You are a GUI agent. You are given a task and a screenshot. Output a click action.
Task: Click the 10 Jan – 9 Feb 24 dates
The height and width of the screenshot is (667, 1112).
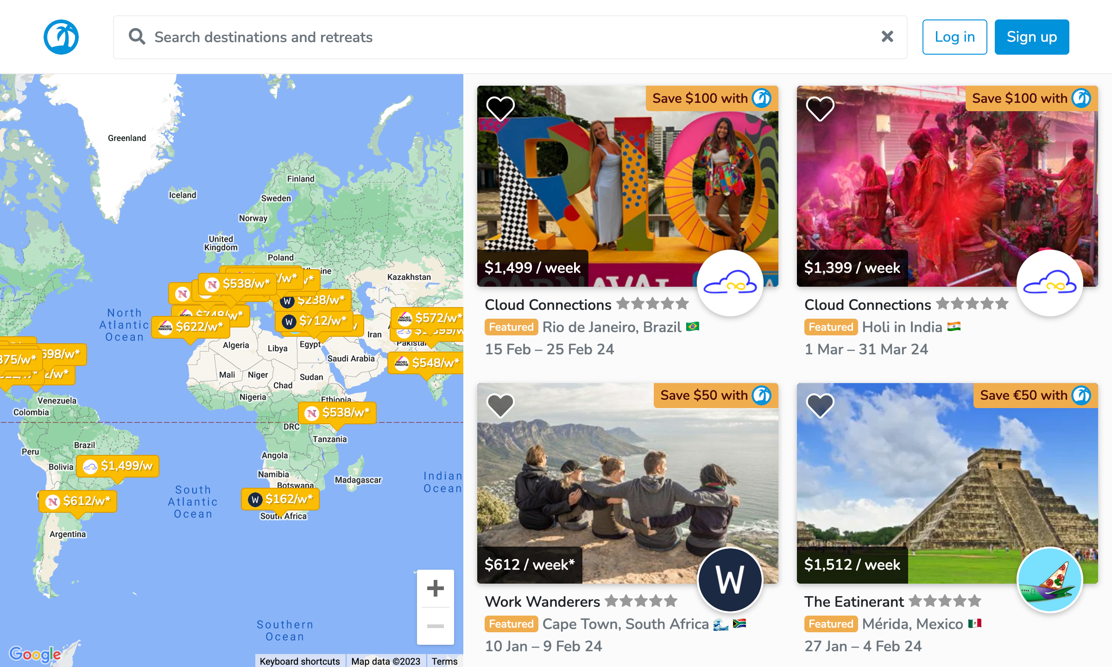point(543,646)
